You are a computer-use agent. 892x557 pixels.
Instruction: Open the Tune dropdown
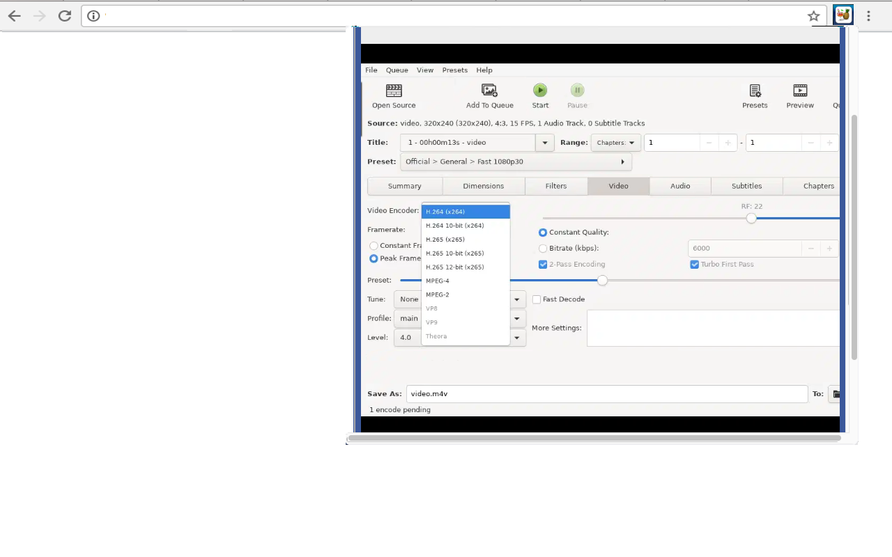tap(517, 299)
